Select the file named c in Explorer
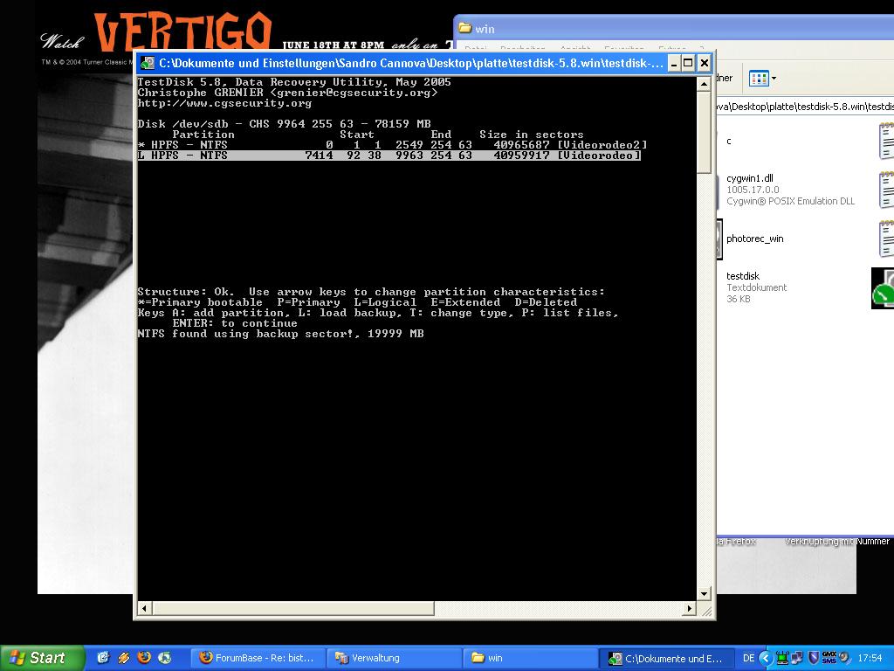Image resolution: width=894 pixels, height=671 pixels. pyautogui.click(x=729, y=141)
